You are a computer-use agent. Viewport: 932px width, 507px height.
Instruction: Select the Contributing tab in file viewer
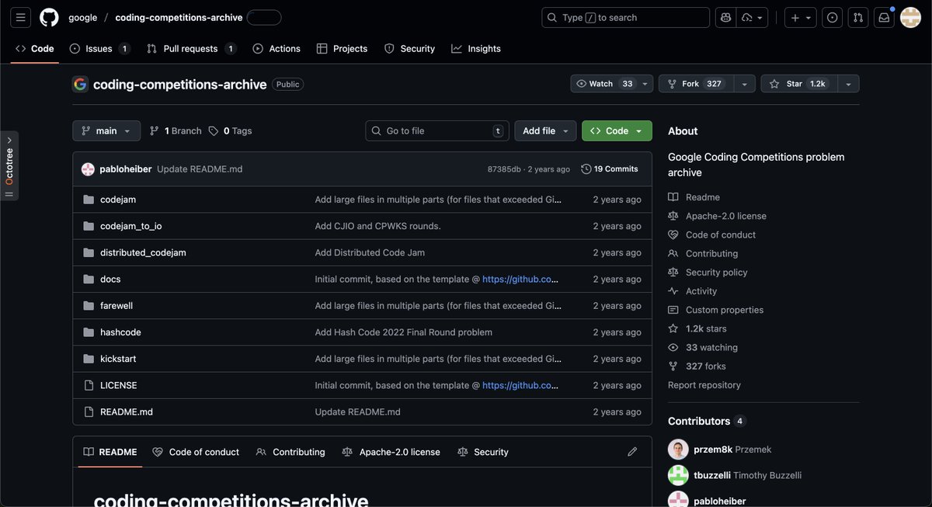tap(290, 452)
